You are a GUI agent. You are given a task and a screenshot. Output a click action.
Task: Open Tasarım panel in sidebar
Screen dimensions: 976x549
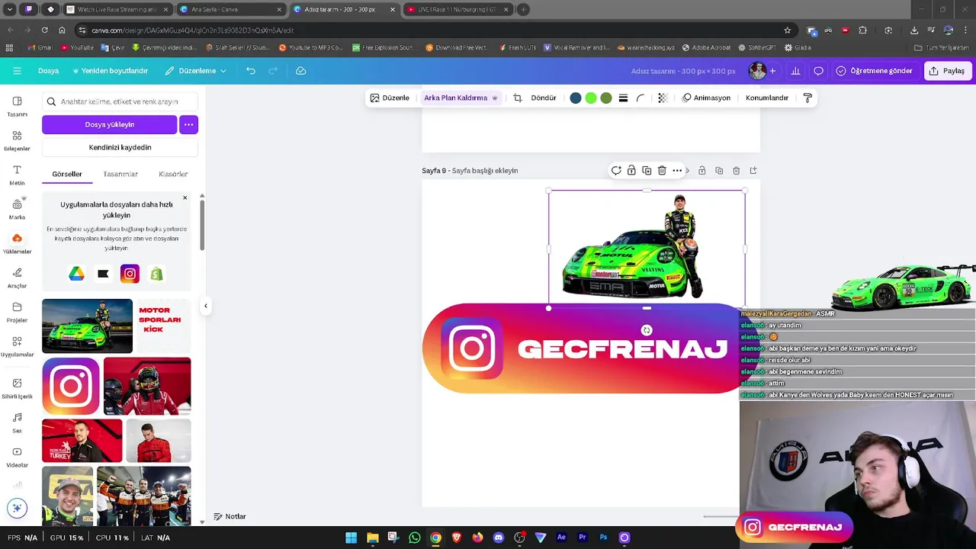pyautogui.click(x=17, y=107)
